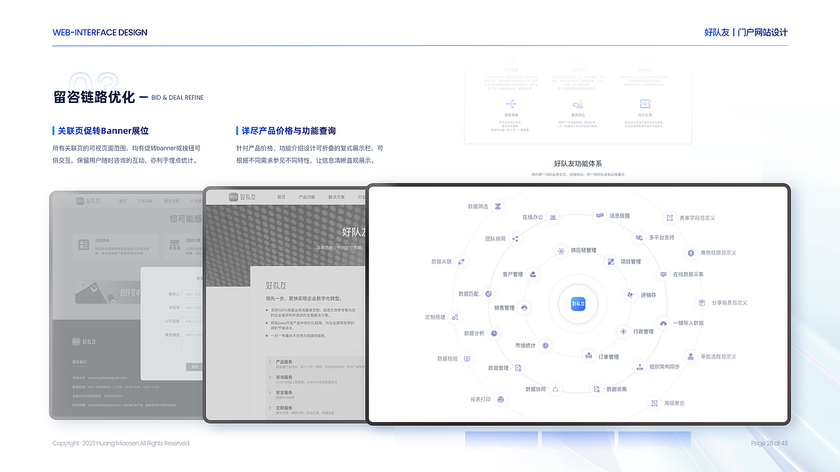This screenshot has height=472, width=840.
Task: Expand the 咨询服务 service item
Action: [269, 376]
